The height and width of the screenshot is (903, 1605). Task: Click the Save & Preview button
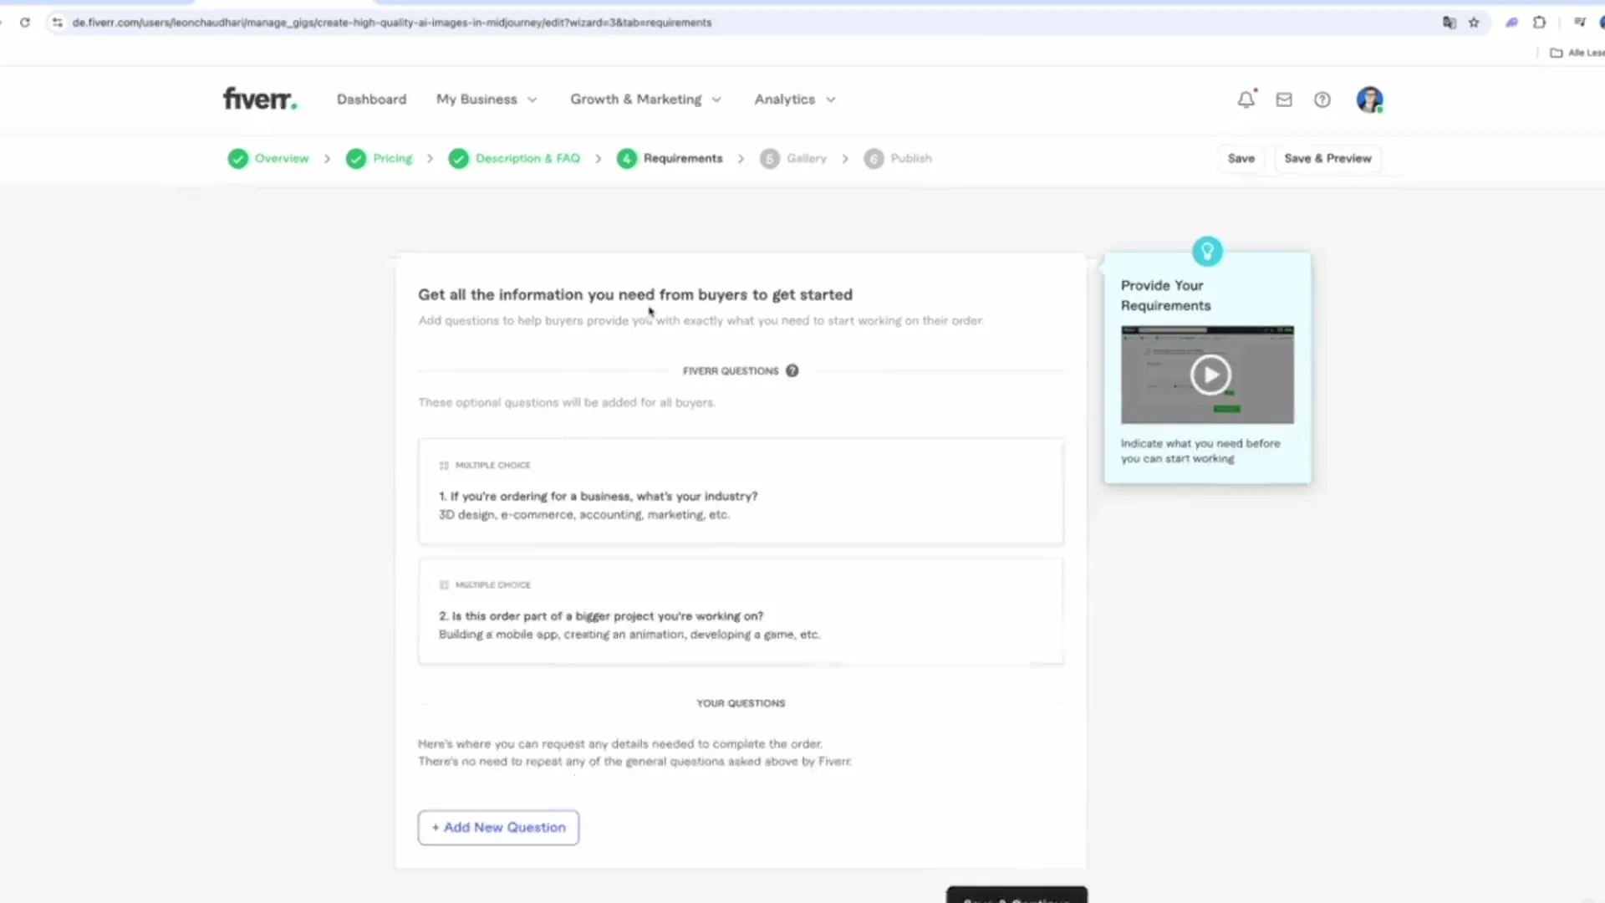coord(1327,158)
